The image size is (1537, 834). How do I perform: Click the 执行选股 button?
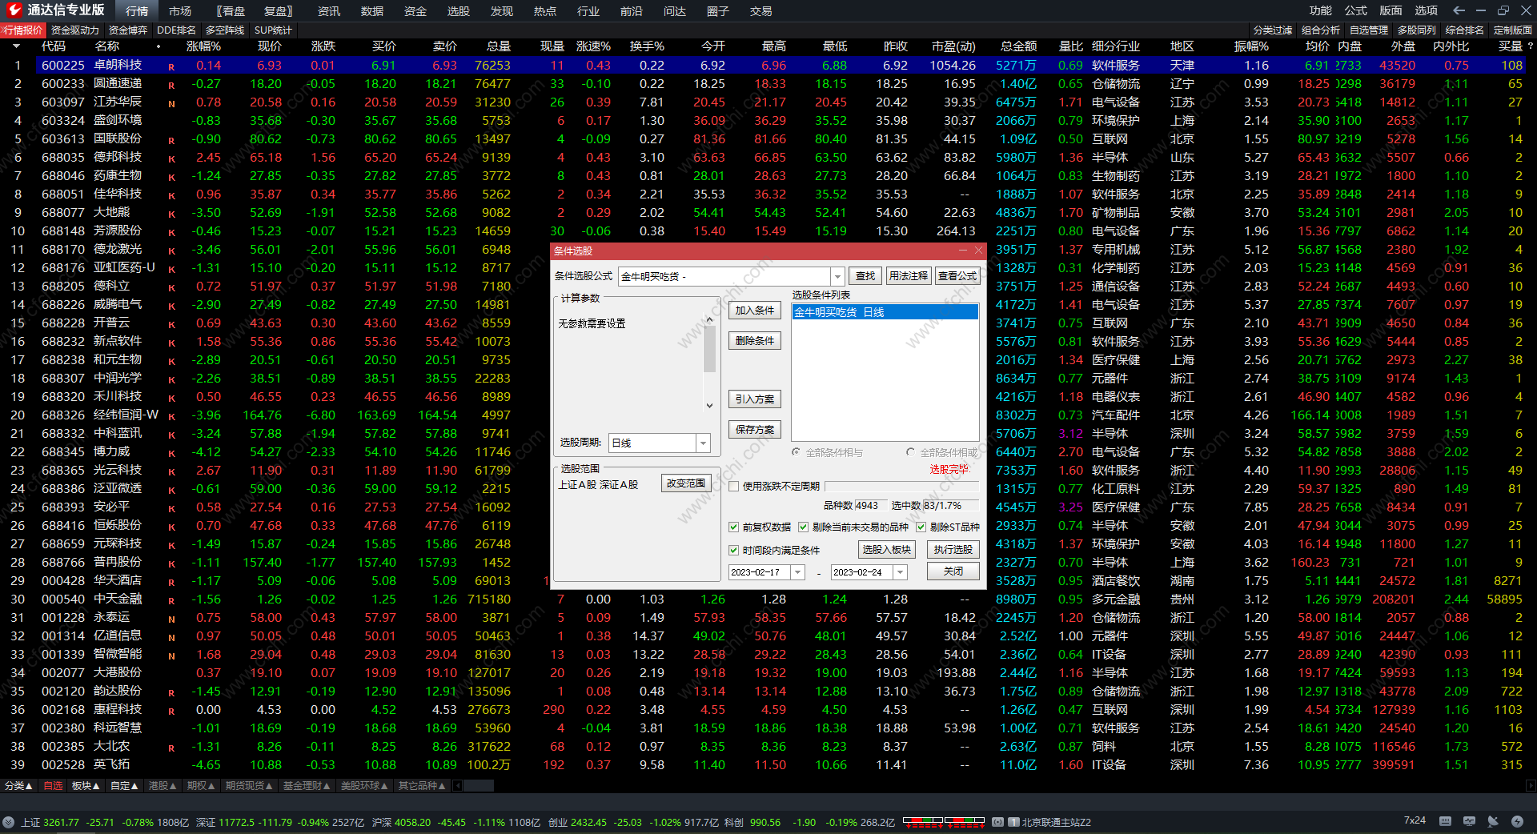click(953, 550)
